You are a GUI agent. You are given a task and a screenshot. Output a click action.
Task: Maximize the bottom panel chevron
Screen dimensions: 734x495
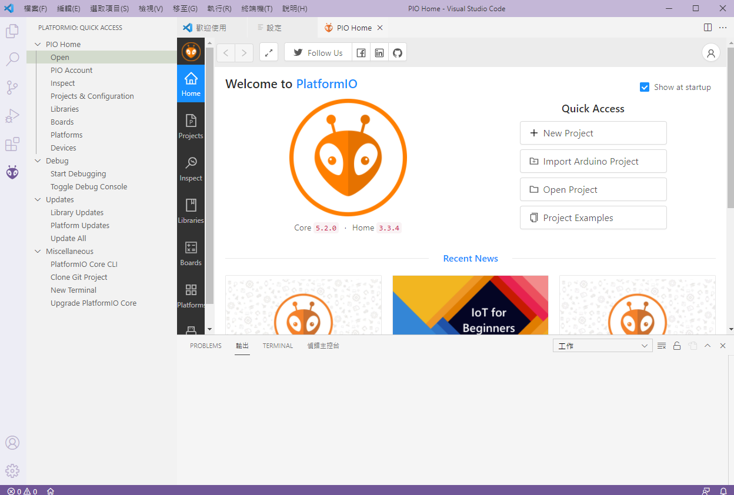click(x=708, y=346)
